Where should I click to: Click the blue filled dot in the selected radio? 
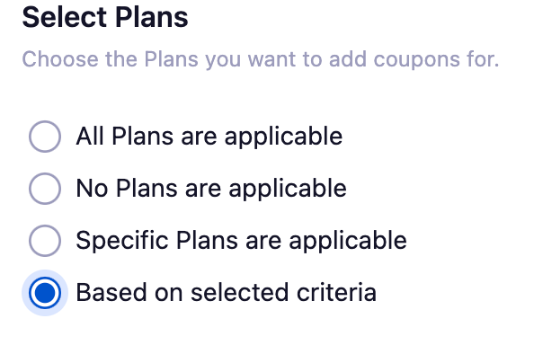[x=45, y=293]
